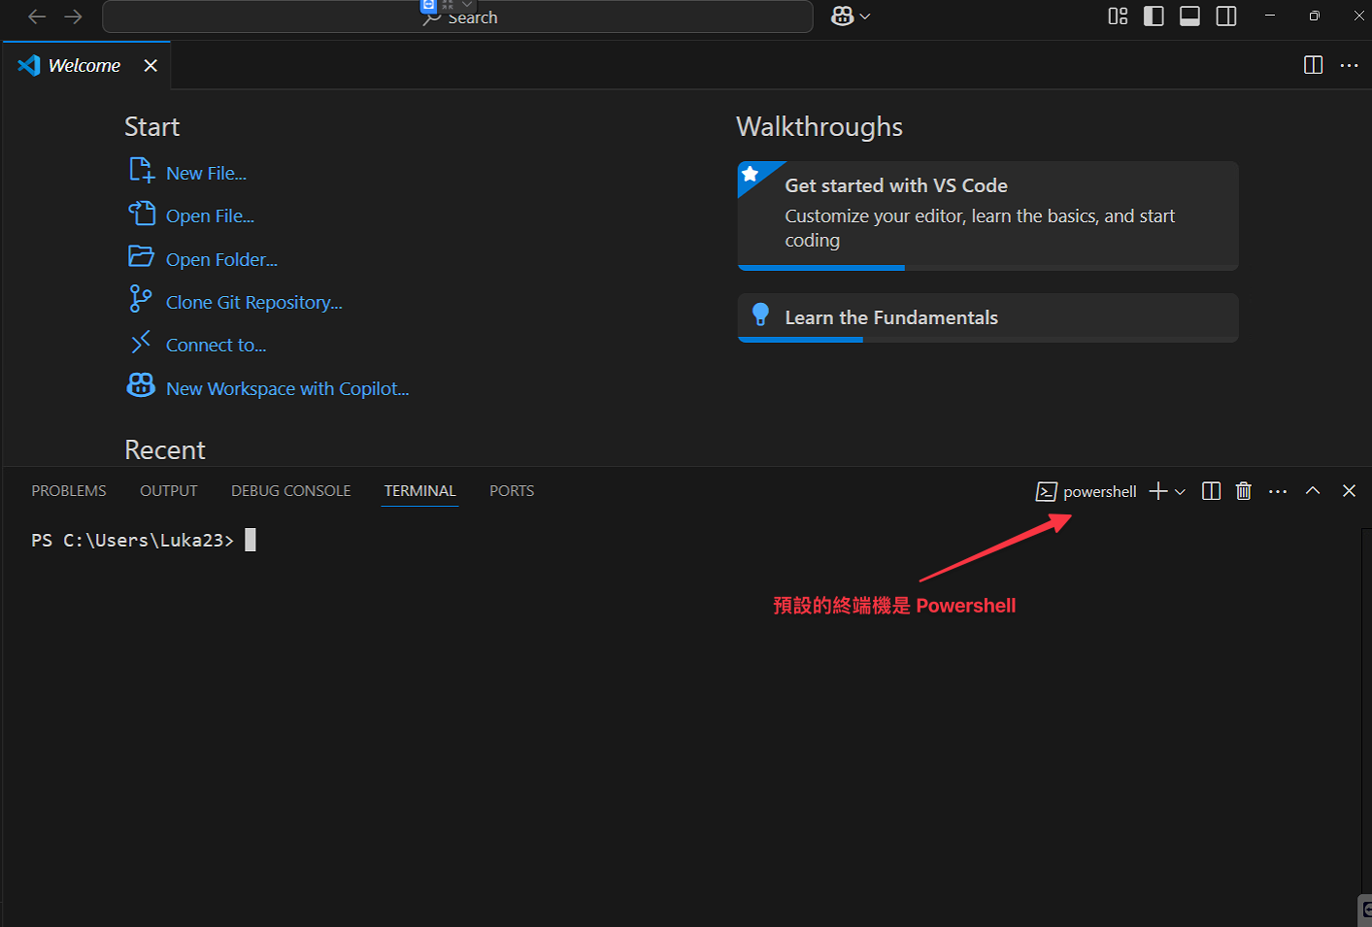Open Customize Layout icon
Screen dimensions: 1372x927
point(1118,16)
